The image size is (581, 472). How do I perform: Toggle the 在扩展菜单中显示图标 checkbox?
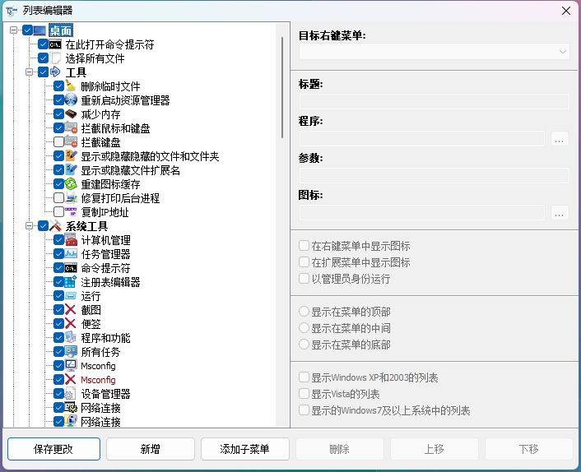[304, 262]
